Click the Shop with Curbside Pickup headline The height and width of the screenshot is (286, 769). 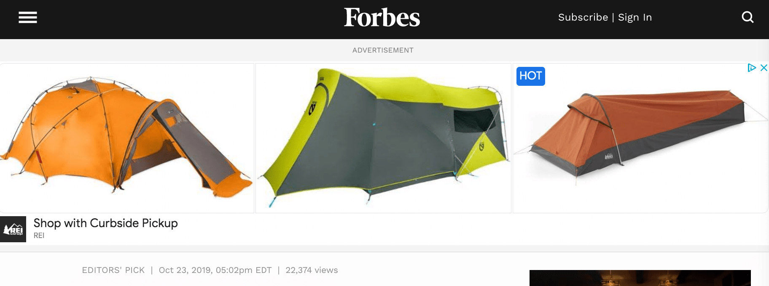point(106,223)
